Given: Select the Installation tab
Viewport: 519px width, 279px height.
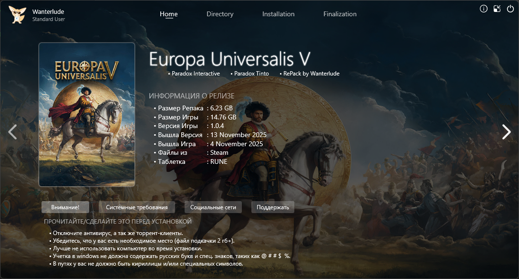Looking at the screenshot, I should pyautogui.click(x=278, y=14).
